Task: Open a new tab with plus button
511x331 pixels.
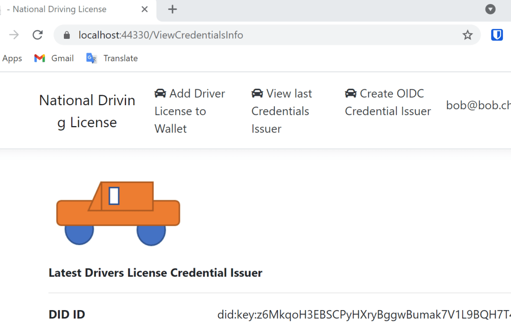Action: [173, 9]
